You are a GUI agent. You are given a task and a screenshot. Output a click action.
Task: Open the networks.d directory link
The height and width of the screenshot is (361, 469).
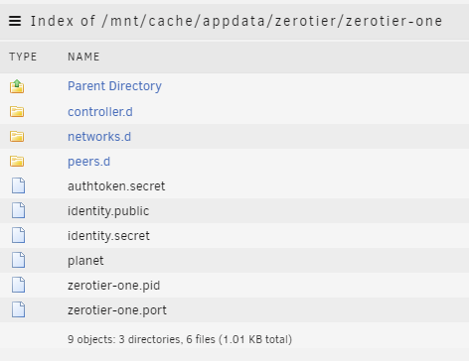pyautogui.click(x=99, y=137)
